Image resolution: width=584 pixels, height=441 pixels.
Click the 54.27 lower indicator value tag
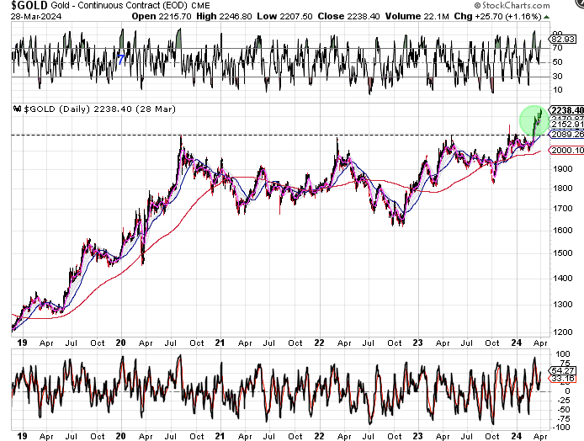point(561,370)
